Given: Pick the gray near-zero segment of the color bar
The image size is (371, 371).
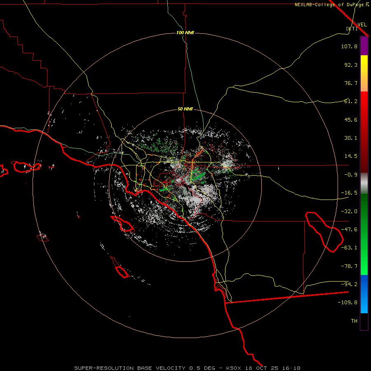Looking at the screenshot, I should (364, 183).
